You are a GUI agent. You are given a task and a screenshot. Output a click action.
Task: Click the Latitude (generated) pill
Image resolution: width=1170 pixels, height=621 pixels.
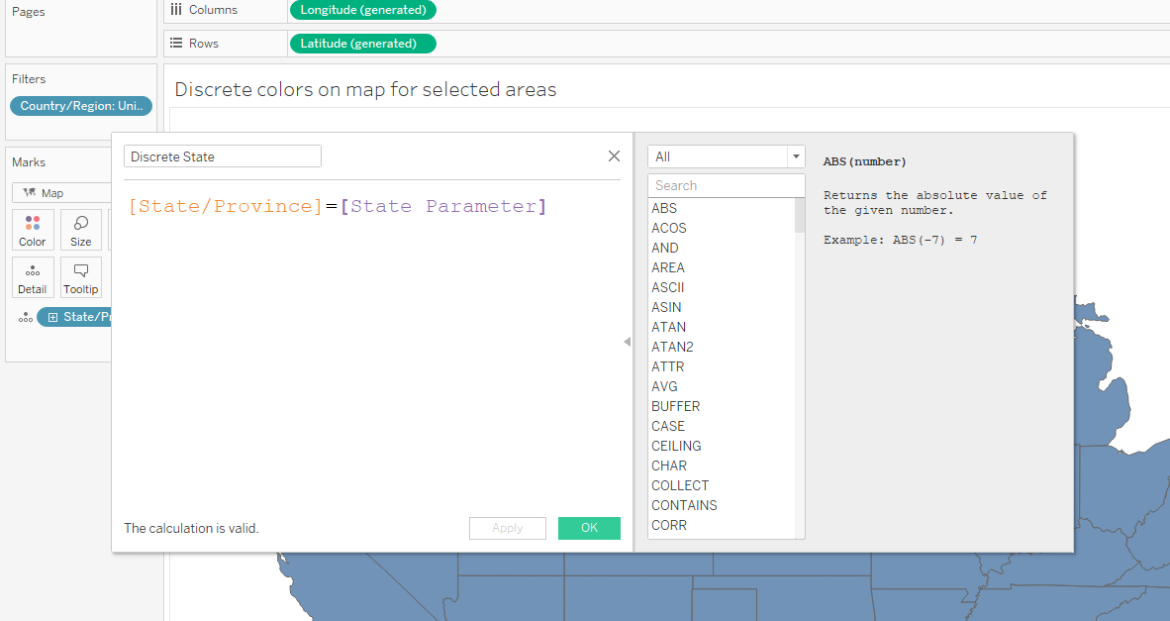click(362, 44)
